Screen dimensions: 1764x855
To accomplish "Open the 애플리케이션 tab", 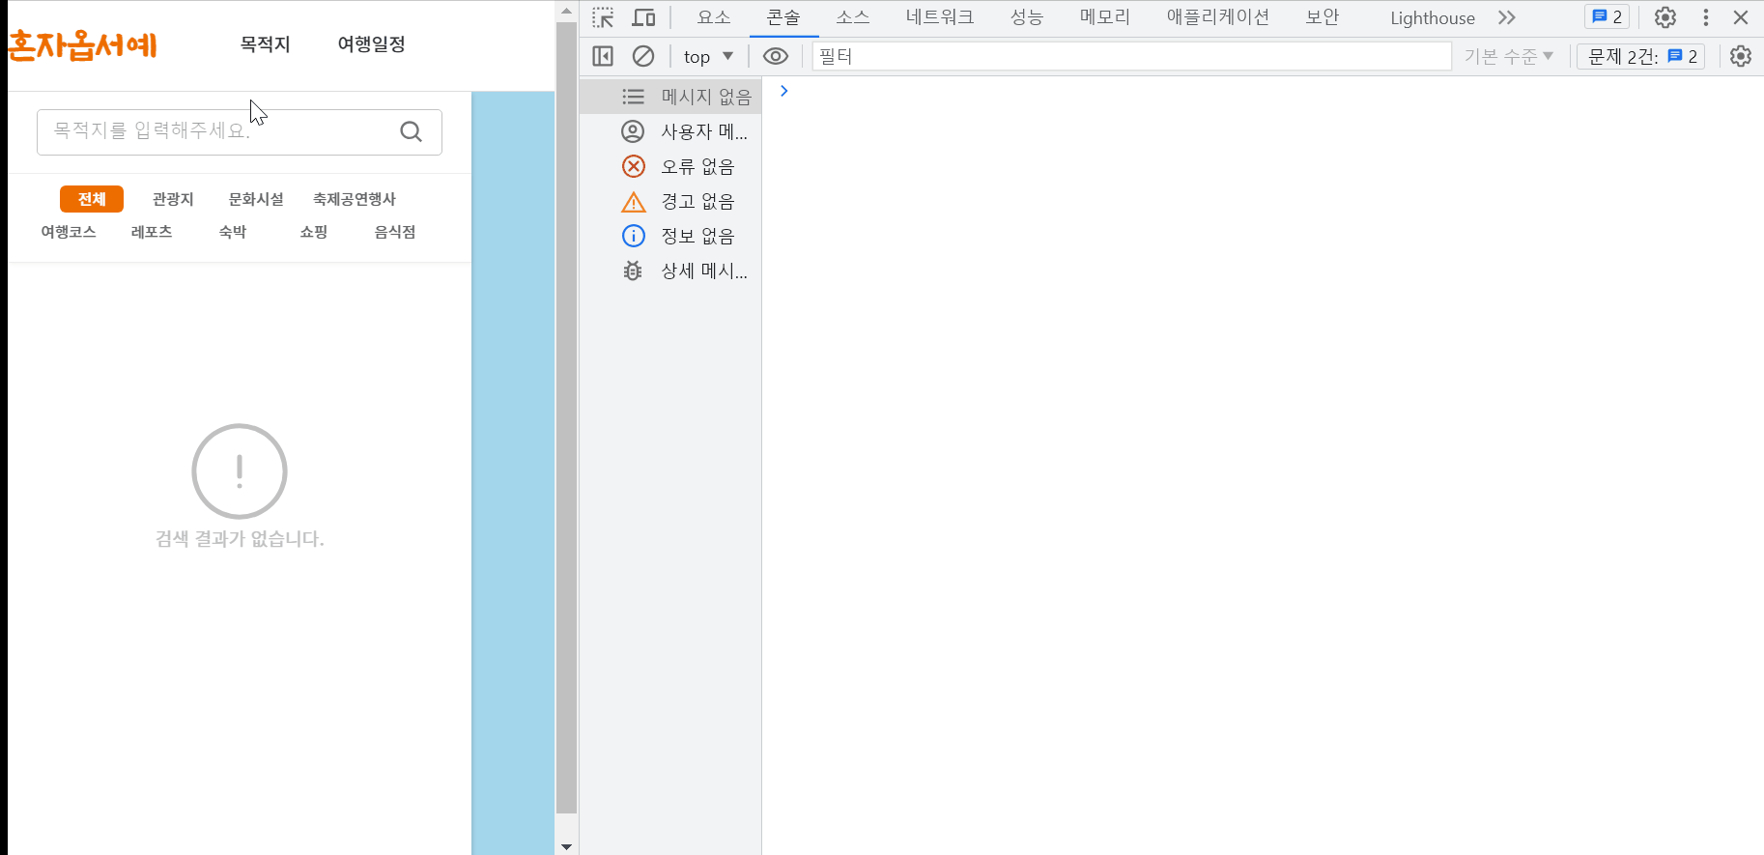I will [1218, 17].
